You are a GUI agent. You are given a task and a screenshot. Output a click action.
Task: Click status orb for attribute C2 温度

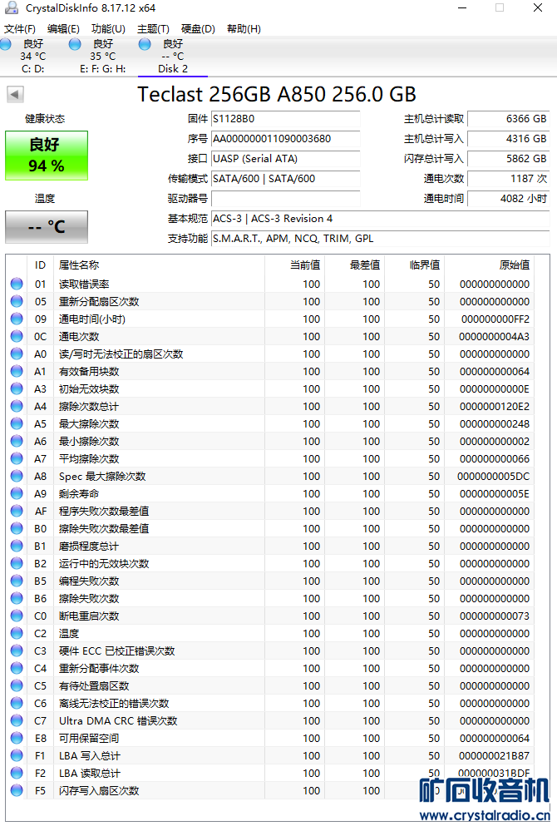(x=17, y=633)
